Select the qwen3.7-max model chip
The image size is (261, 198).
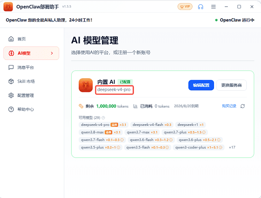[x=142, y=132]
